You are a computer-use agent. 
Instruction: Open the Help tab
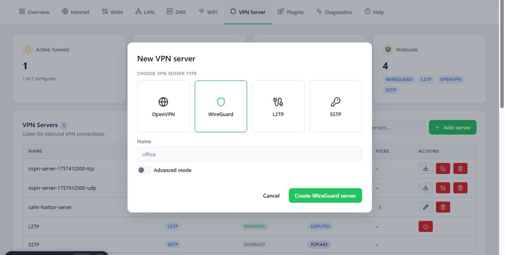tap(374, 12)
